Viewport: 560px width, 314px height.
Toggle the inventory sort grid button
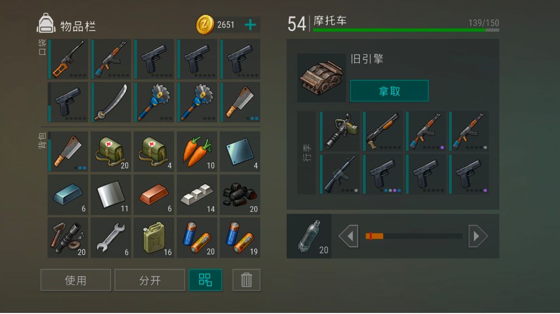tap(205, 280)
